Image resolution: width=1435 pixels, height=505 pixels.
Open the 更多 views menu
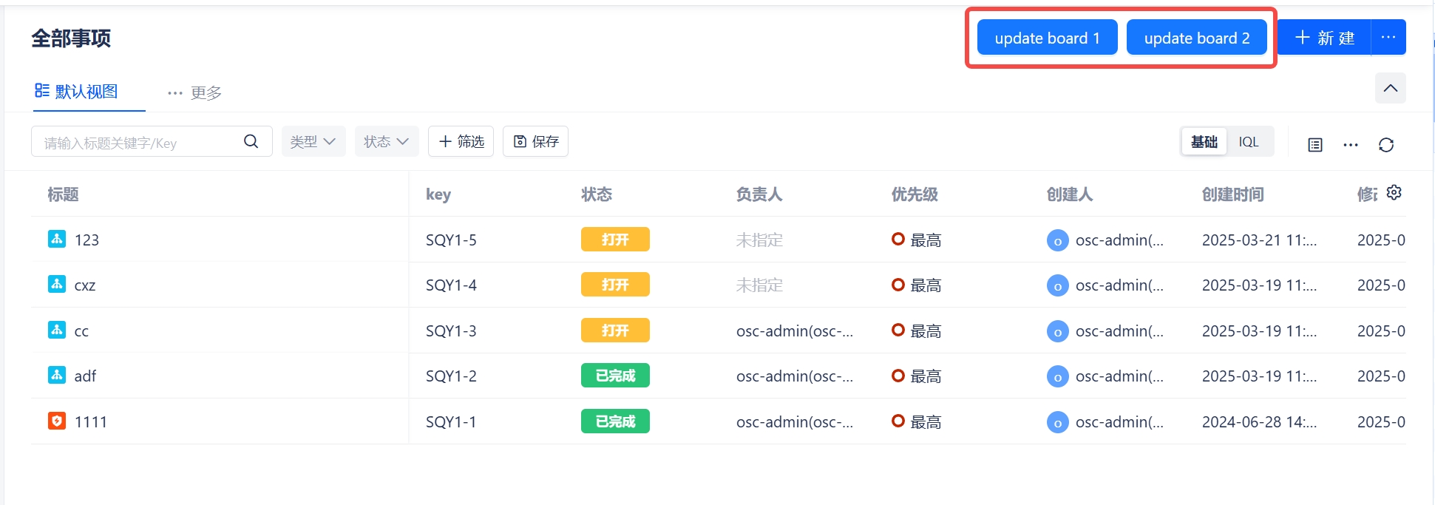pos(194,93)
